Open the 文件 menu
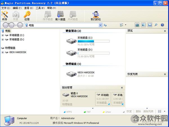 6,8
